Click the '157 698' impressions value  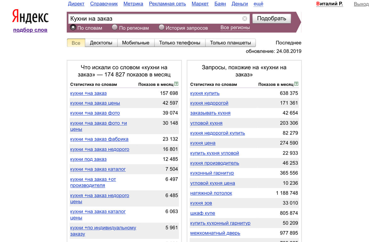169,93
